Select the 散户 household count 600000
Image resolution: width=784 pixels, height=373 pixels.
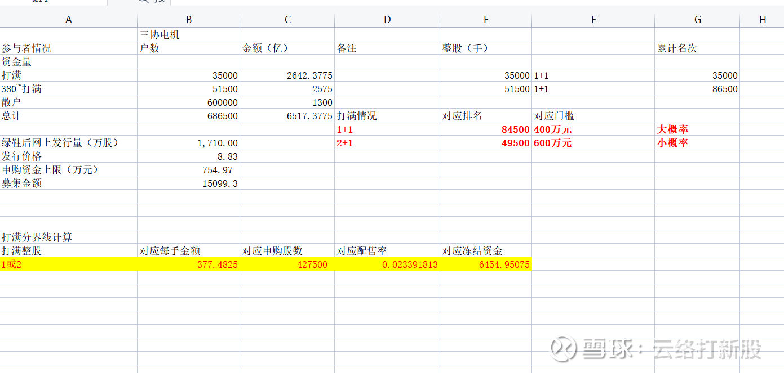(189, 102)
